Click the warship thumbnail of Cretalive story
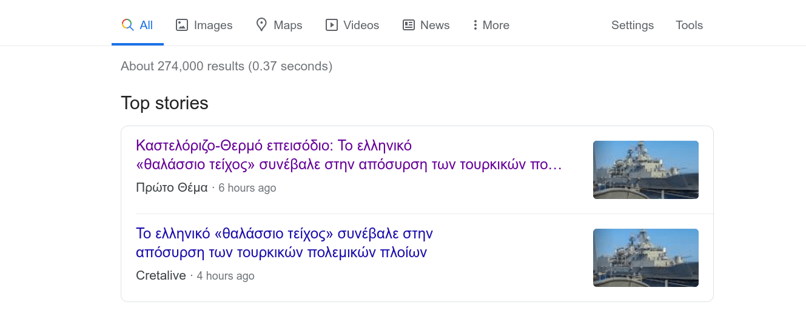This screenshot has width=806, height=310. tap(645, 258)
